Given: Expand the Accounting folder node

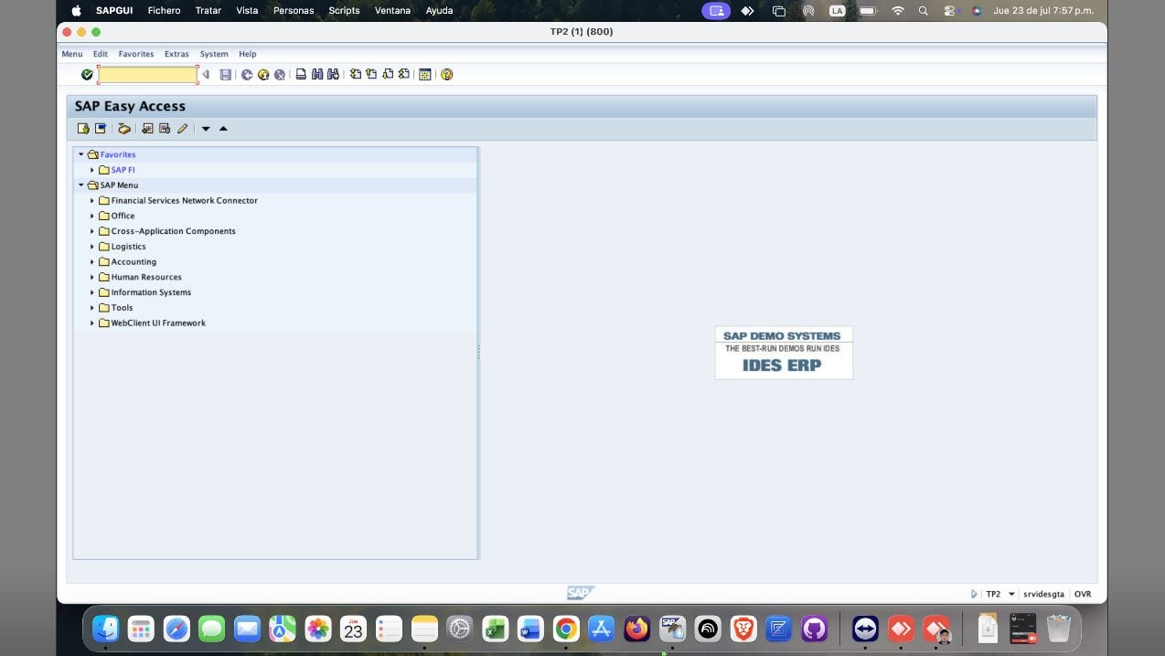Looking at the screenshot, I should tap(92, 262).
